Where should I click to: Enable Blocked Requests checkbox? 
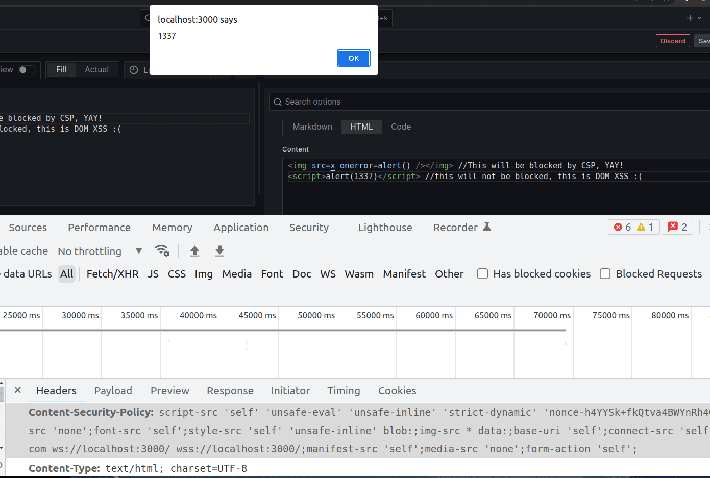605,274
